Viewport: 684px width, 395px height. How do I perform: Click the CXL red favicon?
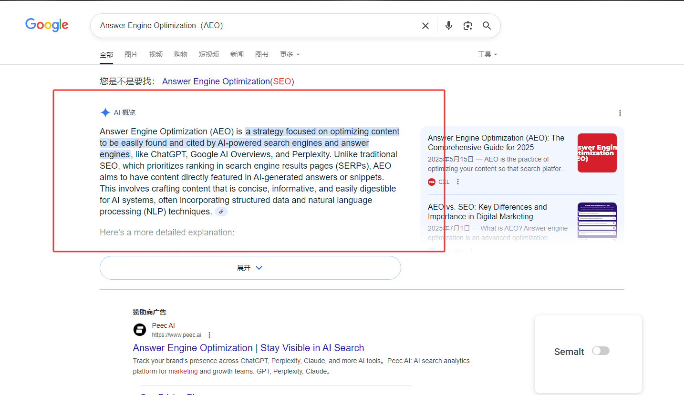[432, 182]
